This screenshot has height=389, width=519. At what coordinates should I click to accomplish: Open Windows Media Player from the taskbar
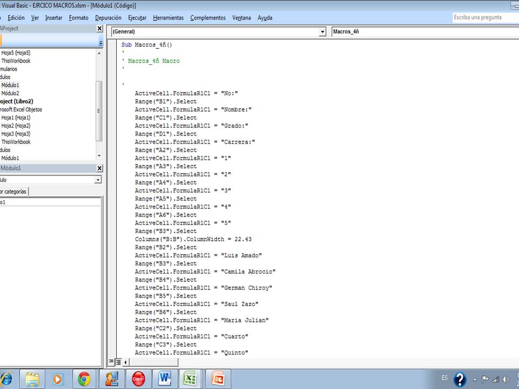coord(59,378)
